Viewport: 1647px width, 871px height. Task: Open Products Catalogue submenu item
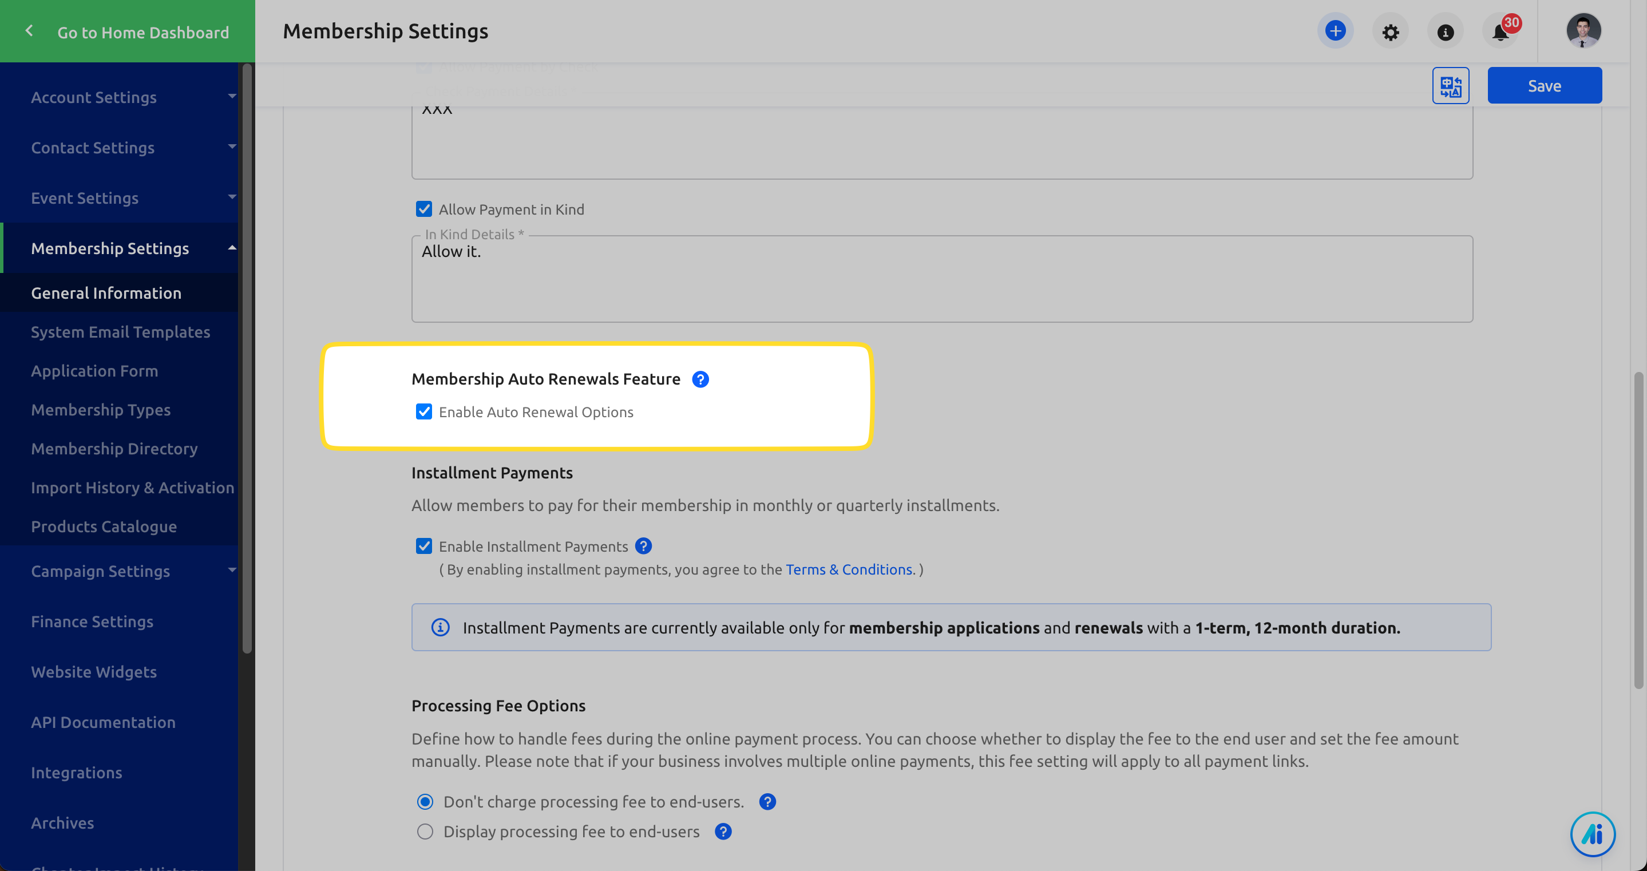119,527
